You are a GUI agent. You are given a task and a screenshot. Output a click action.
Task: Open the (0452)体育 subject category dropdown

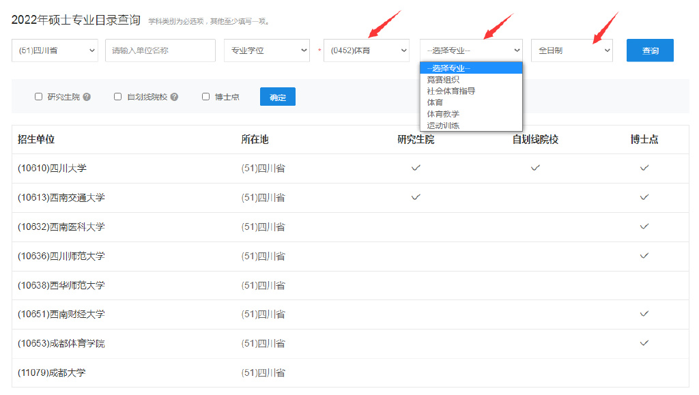click(366, 50)
